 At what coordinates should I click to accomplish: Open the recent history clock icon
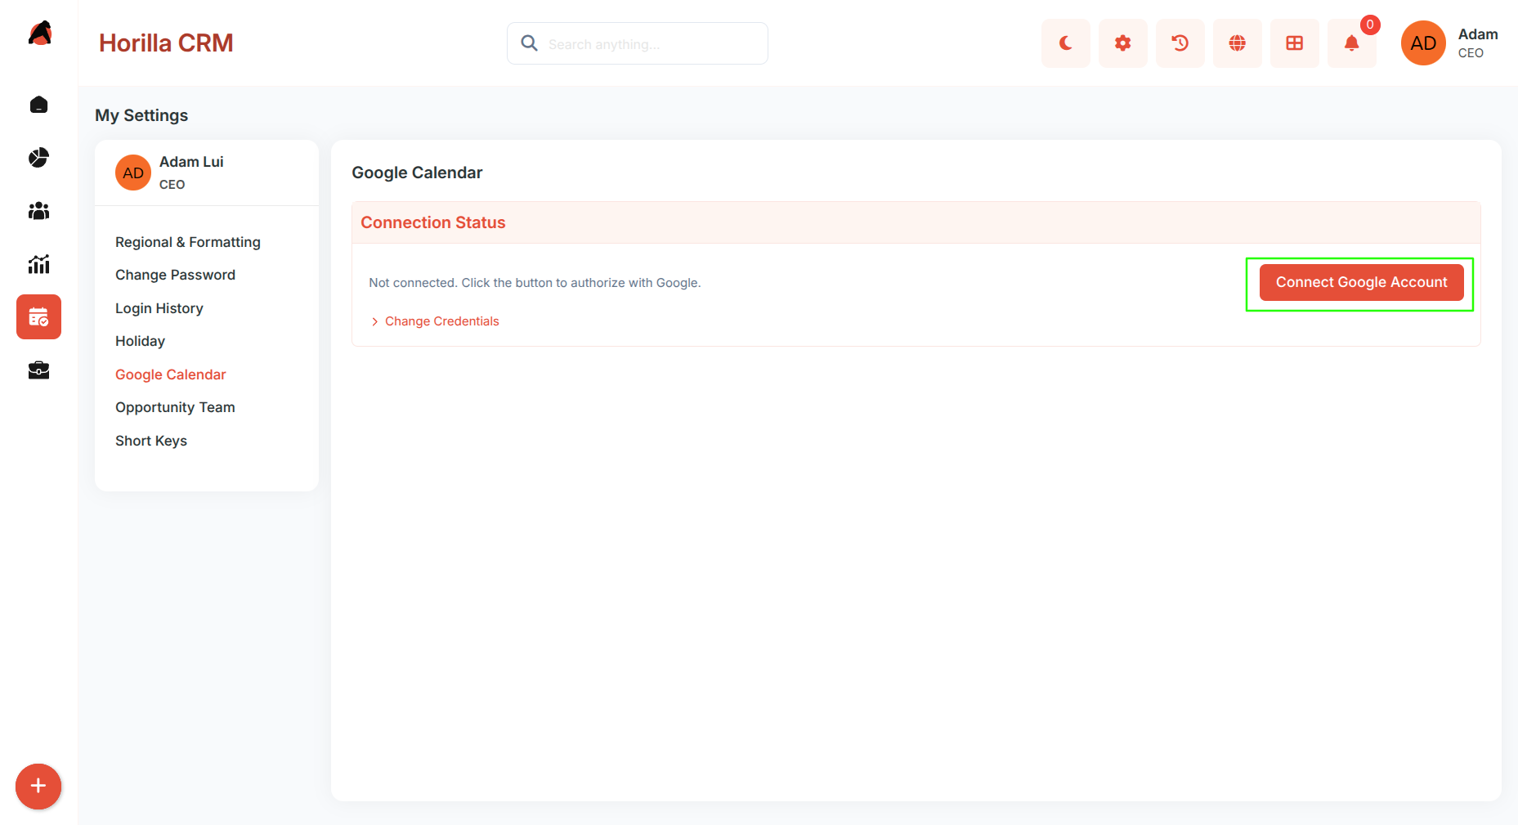[1180, 43]
